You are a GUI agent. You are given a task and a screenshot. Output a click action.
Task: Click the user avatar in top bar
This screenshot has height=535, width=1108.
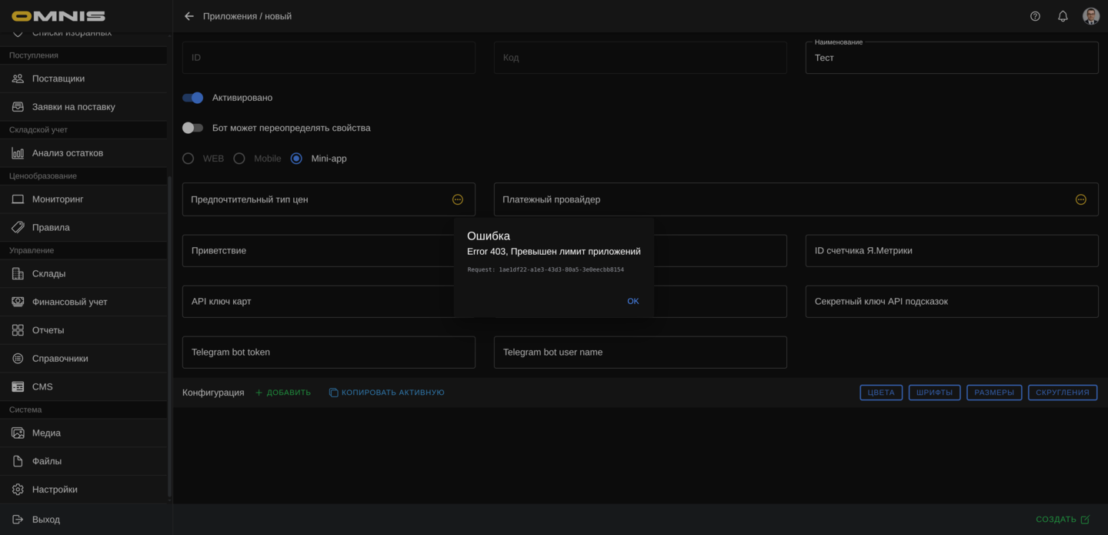(x=1090, y=16)
